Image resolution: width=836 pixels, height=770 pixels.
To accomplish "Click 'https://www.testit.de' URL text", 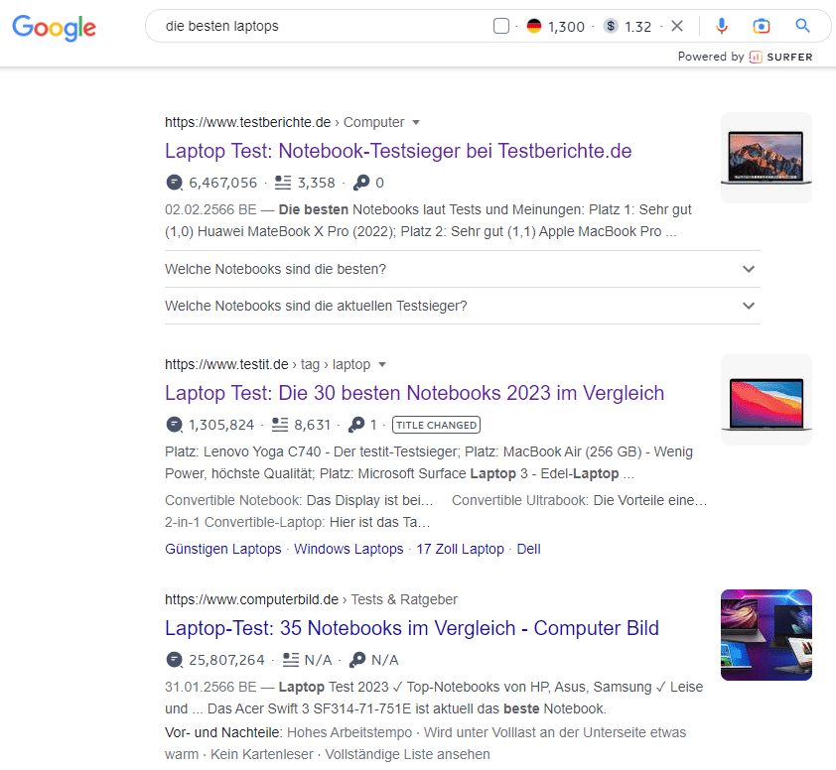I will [x=226, y=364].
